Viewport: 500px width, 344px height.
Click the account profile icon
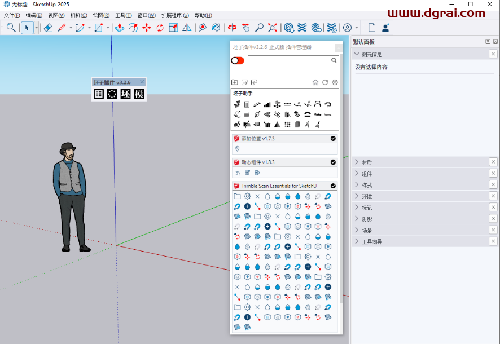(x=347, y=28)
